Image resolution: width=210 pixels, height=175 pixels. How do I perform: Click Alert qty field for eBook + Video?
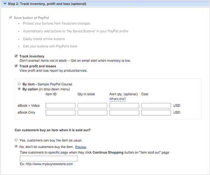pos(124,105)
